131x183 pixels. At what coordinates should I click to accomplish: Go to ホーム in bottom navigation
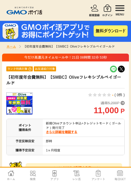click(x=11, y=175)
